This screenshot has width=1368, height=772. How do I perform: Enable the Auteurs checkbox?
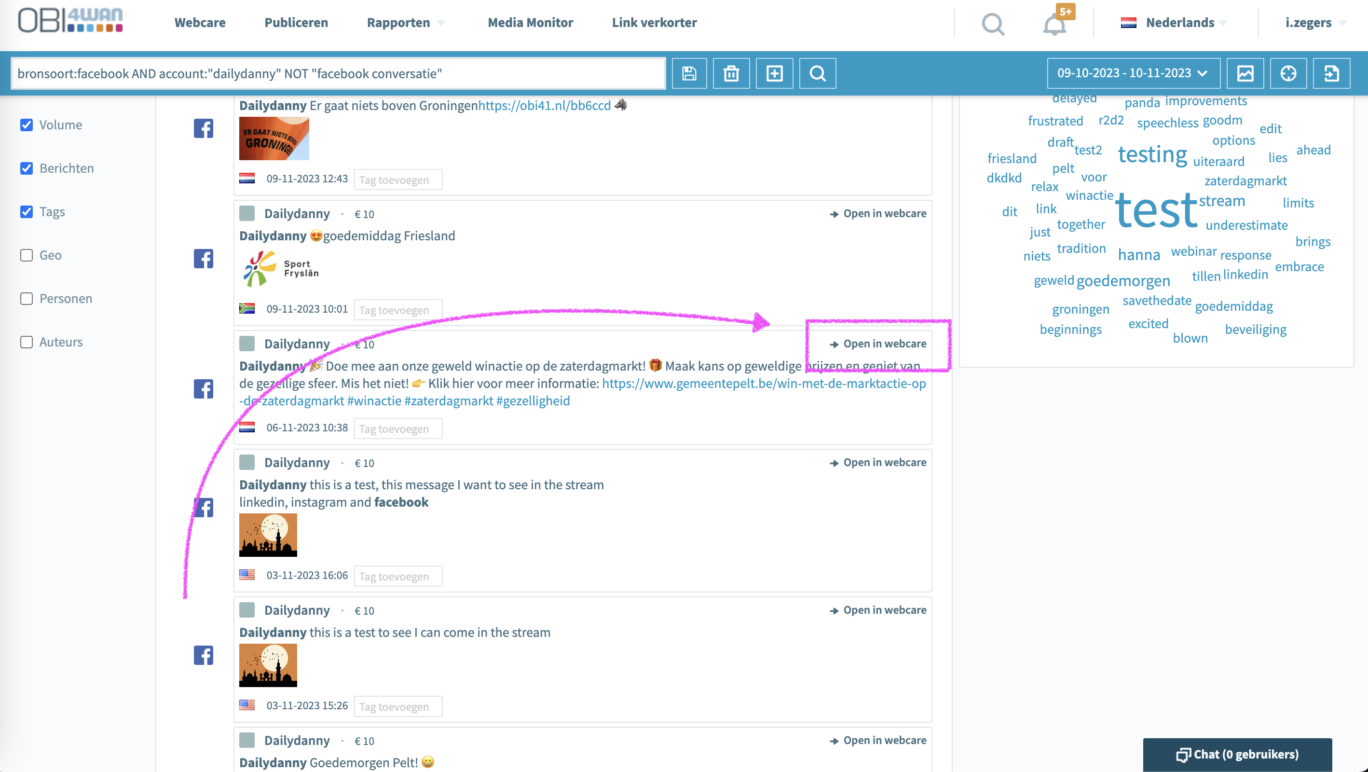tap(27, 342)
